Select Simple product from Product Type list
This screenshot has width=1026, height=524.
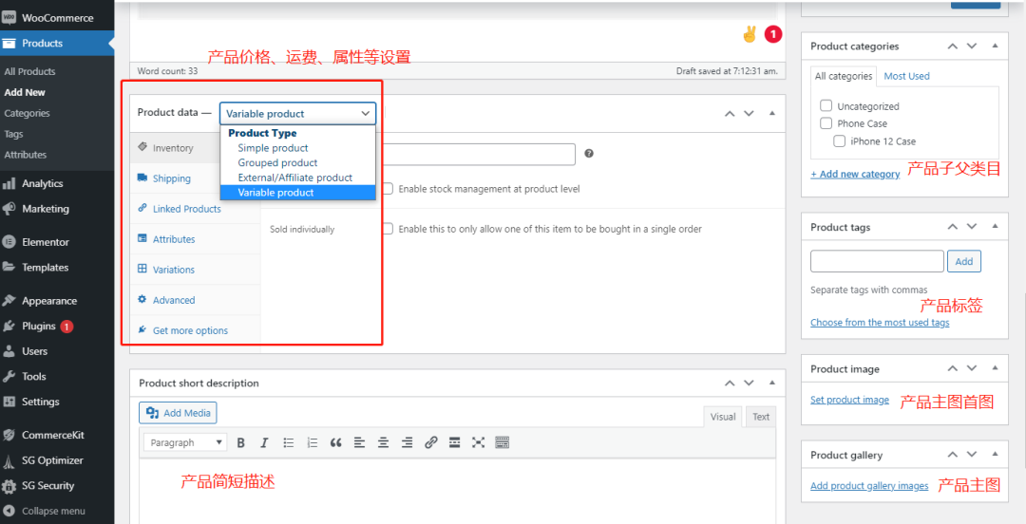click(x=273, y=148)
